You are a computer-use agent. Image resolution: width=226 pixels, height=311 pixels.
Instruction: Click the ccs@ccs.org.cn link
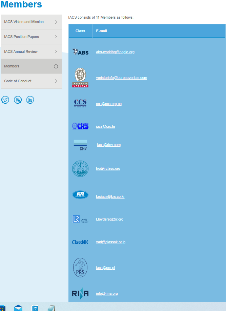point(109,104)
